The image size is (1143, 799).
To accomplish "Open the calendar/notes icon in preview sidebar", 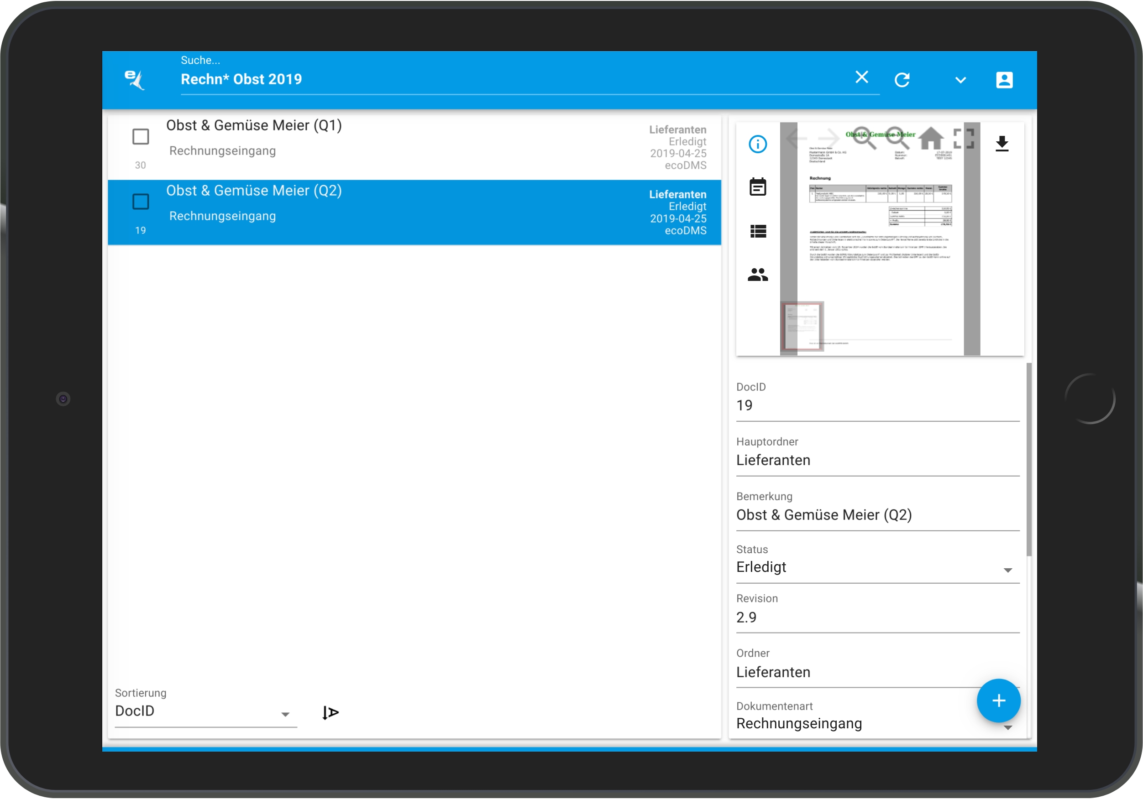I will [758, 187].
